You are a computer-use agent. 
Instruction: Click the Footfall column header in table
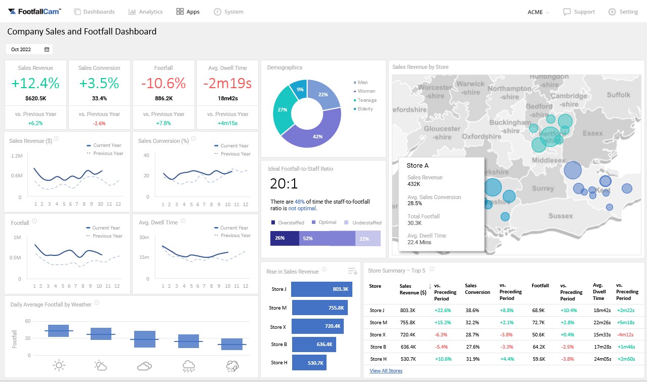click(x=540, y=286)
